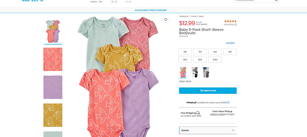Viewport: 307px width, 137px height.
Task: Collapse the Details section
Action: coord(233,130)
